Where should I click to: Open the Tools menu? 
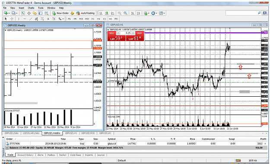(41, 8)
